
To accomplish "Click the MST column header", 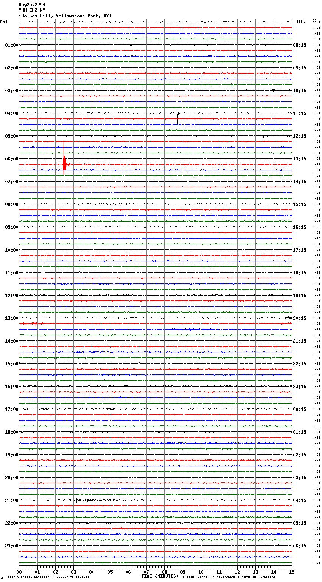I will [x=4, y=22].
